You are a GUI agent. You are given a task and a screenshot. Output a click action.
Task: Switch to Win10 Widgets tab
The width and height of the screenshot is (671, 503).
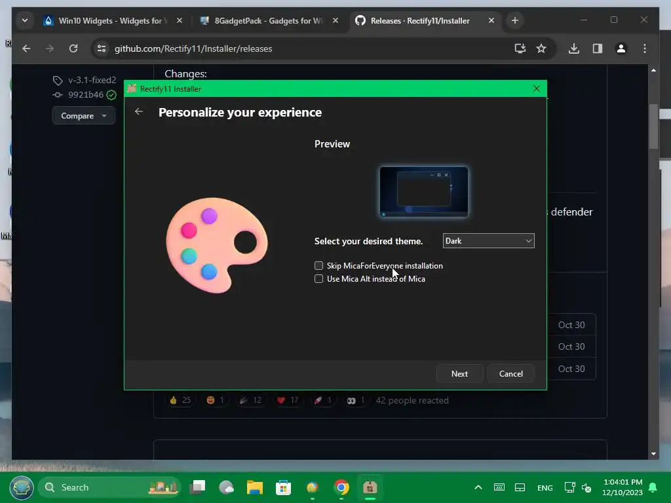(113, 20)
